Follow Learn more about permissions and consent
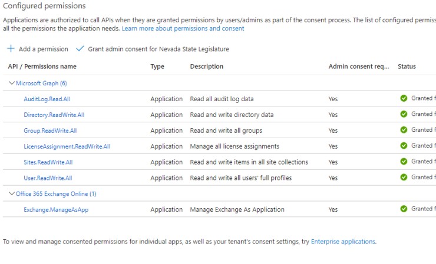 (x=183, y=28)
